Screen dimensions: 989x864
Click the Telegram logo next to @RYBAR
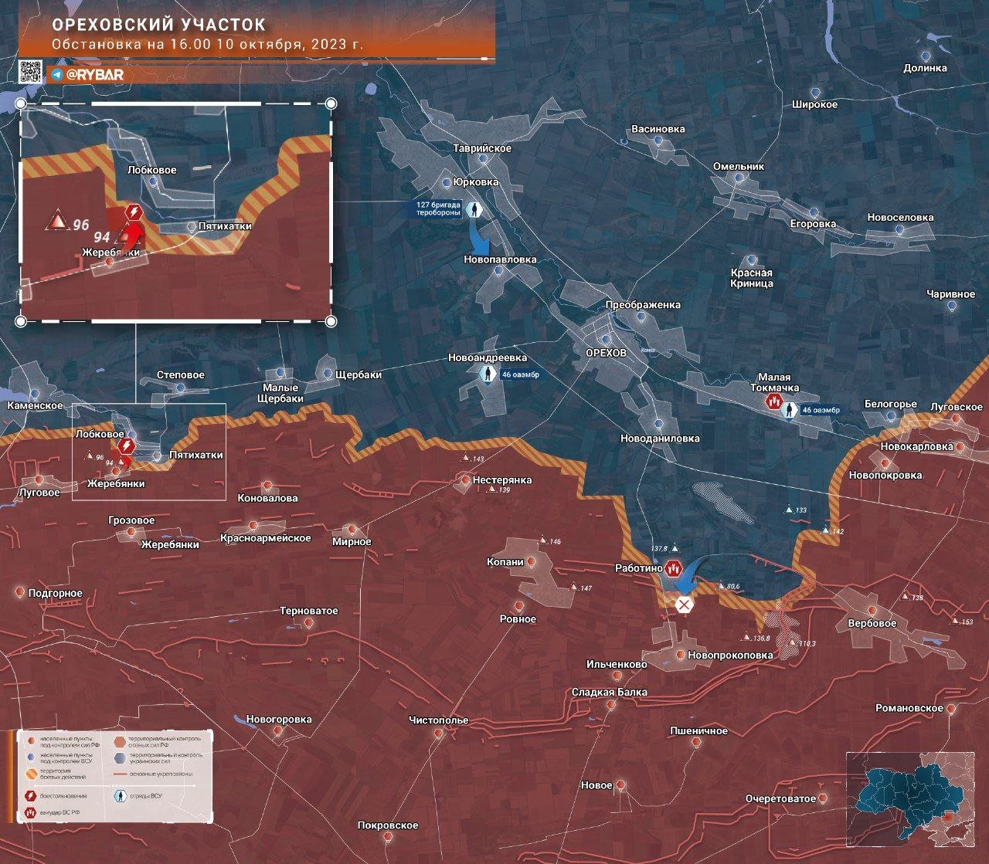pyautogui.click(x=58, y=75)
